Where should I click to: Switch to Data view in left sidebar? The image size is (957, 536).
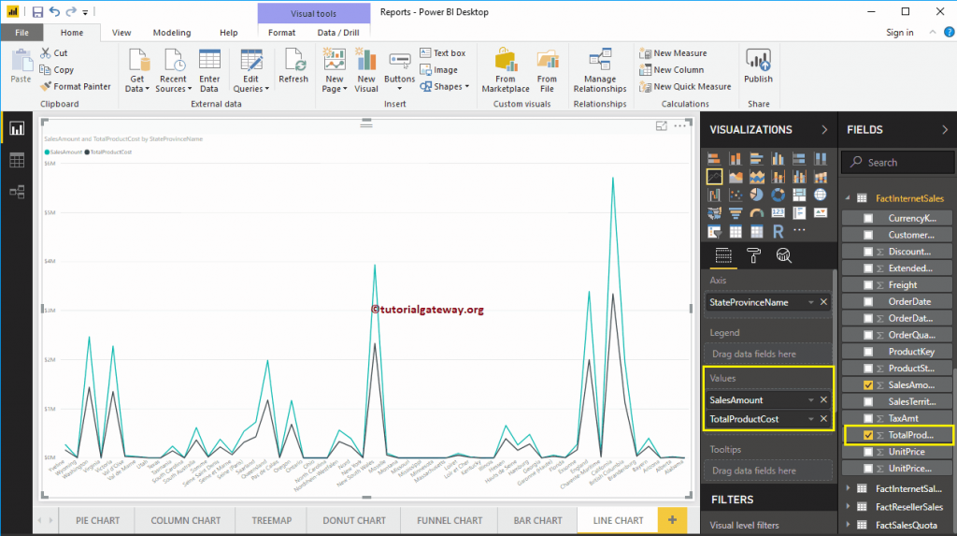[17, 160]
